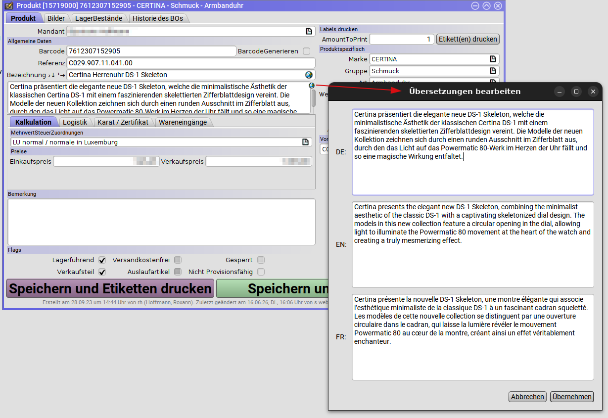Click the Bezeichnung sort order indicator

(x=56, y=75)
